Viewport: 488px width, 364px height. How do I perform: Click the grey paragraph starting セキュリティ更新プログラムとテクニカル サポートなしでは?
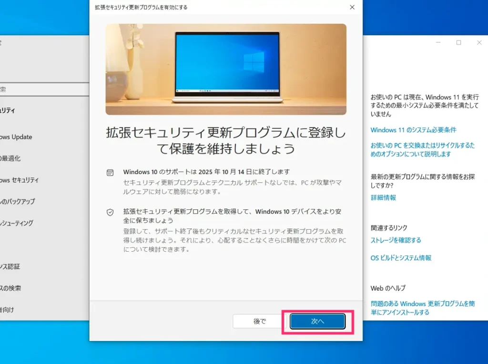coord(233,187)
